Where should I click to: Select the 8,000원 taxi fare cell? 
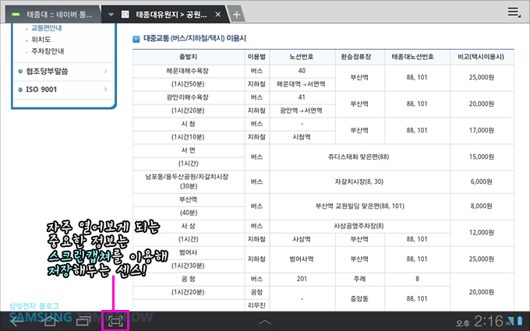(482, 206)
